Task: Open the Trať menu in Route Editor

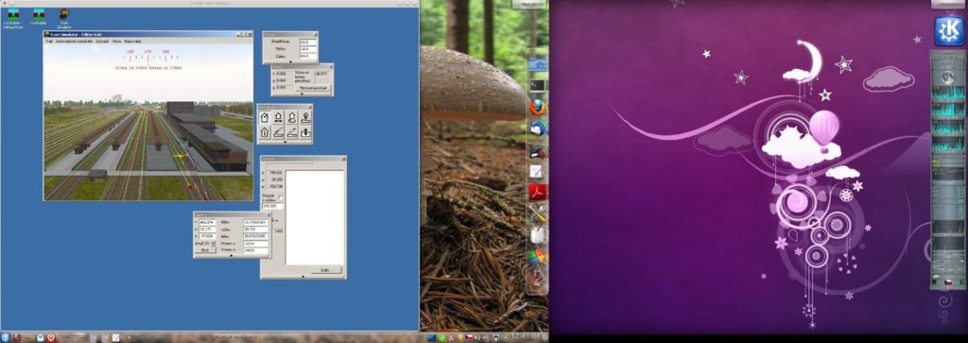Action: click(x=49, y=41)
